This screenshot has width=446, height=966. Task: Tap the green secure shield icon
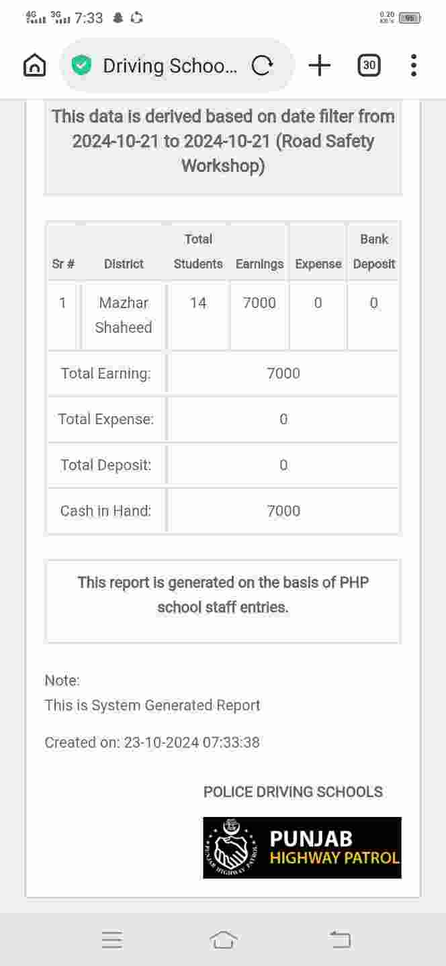coord(81,65)
